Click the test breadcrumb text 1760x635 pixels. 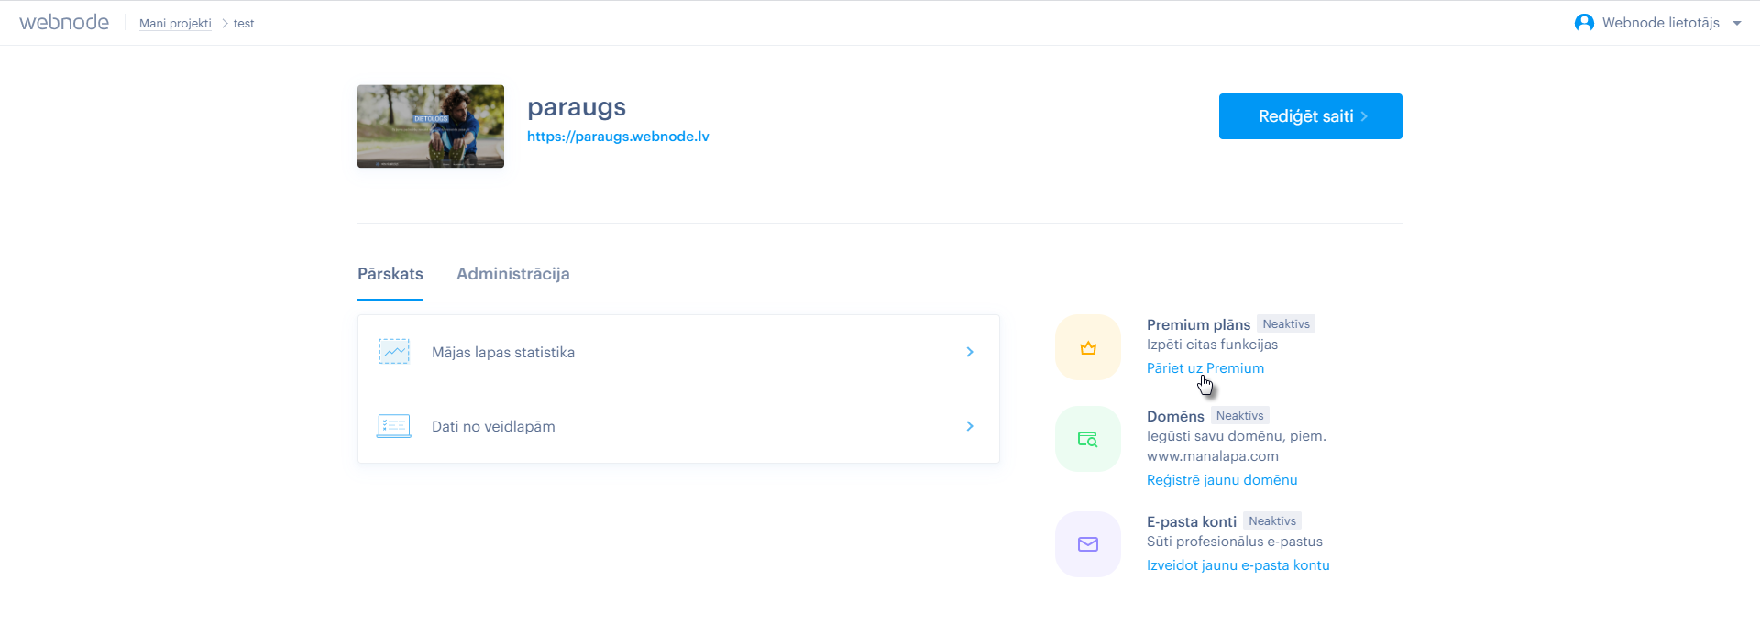(x=244, y=24)
